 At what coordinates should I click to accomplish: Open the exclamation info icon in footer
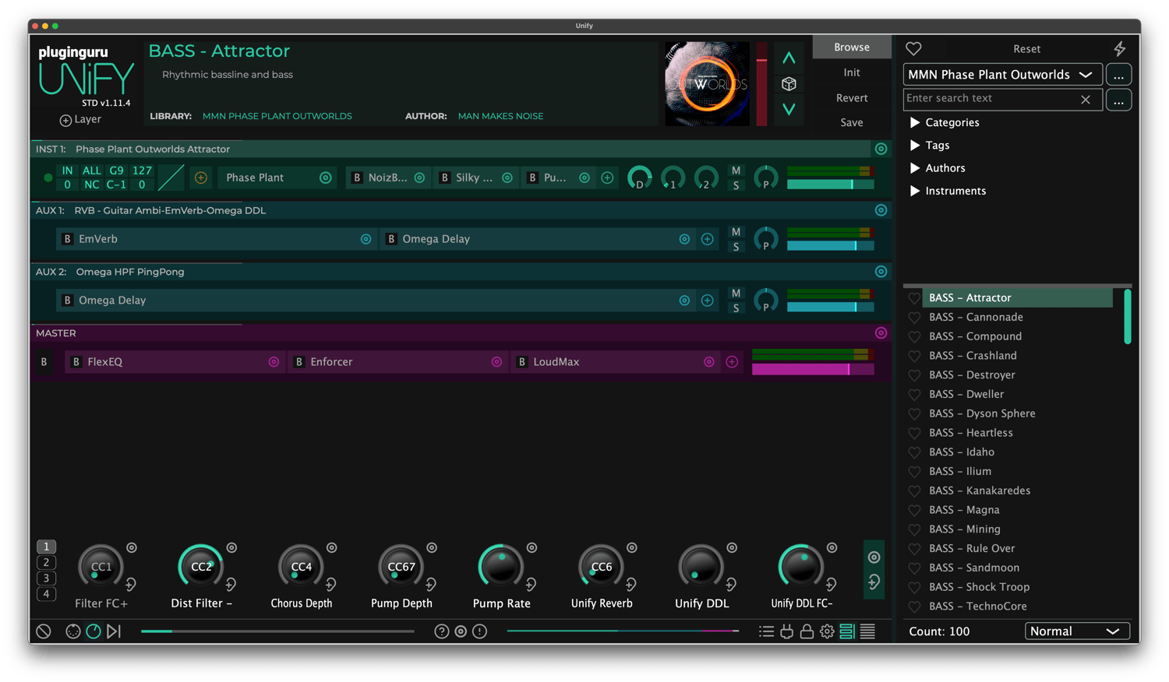479,631
